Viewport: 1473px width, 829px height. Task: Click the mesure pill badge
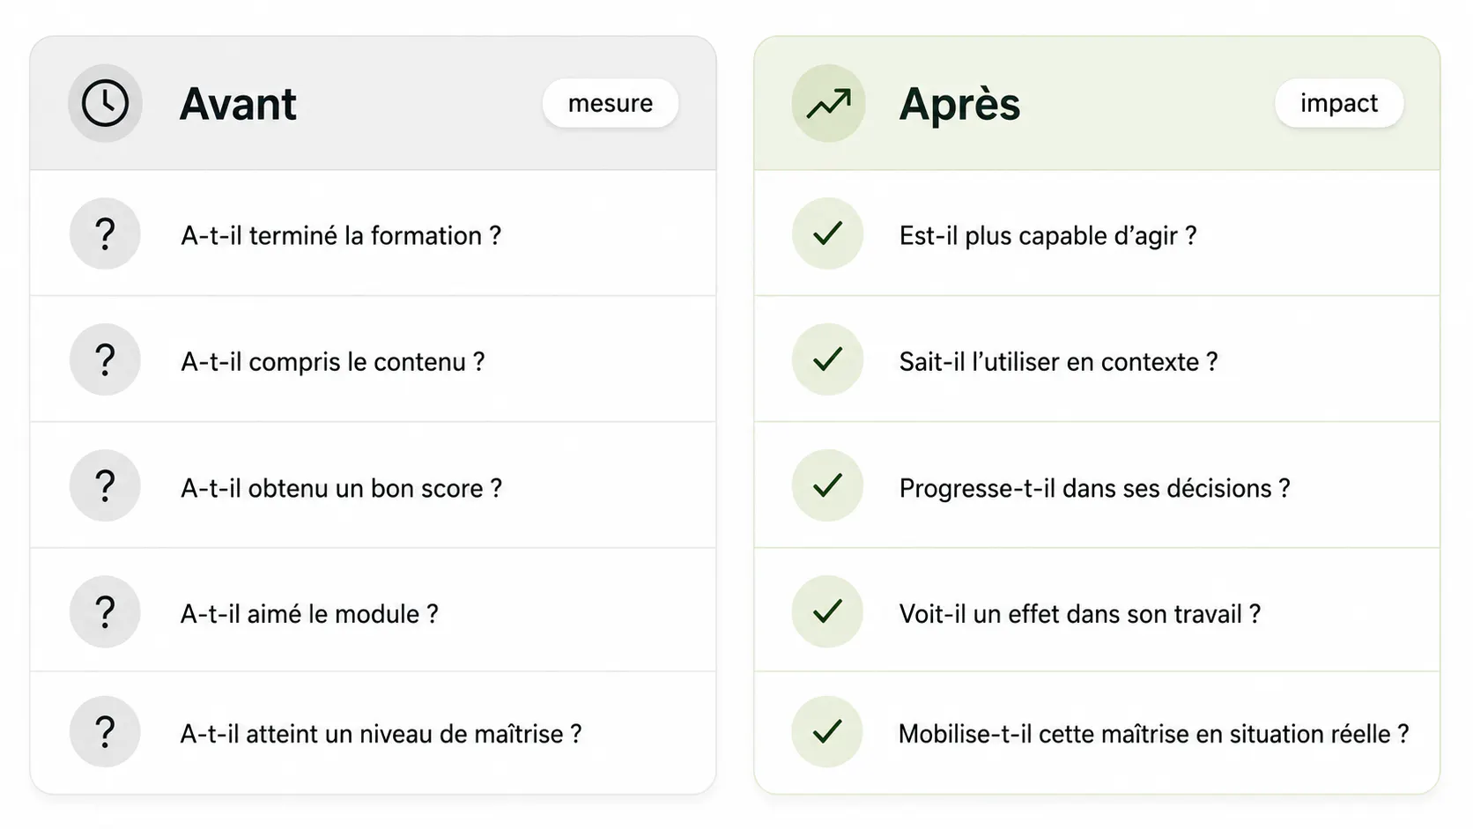click(611, 103)
